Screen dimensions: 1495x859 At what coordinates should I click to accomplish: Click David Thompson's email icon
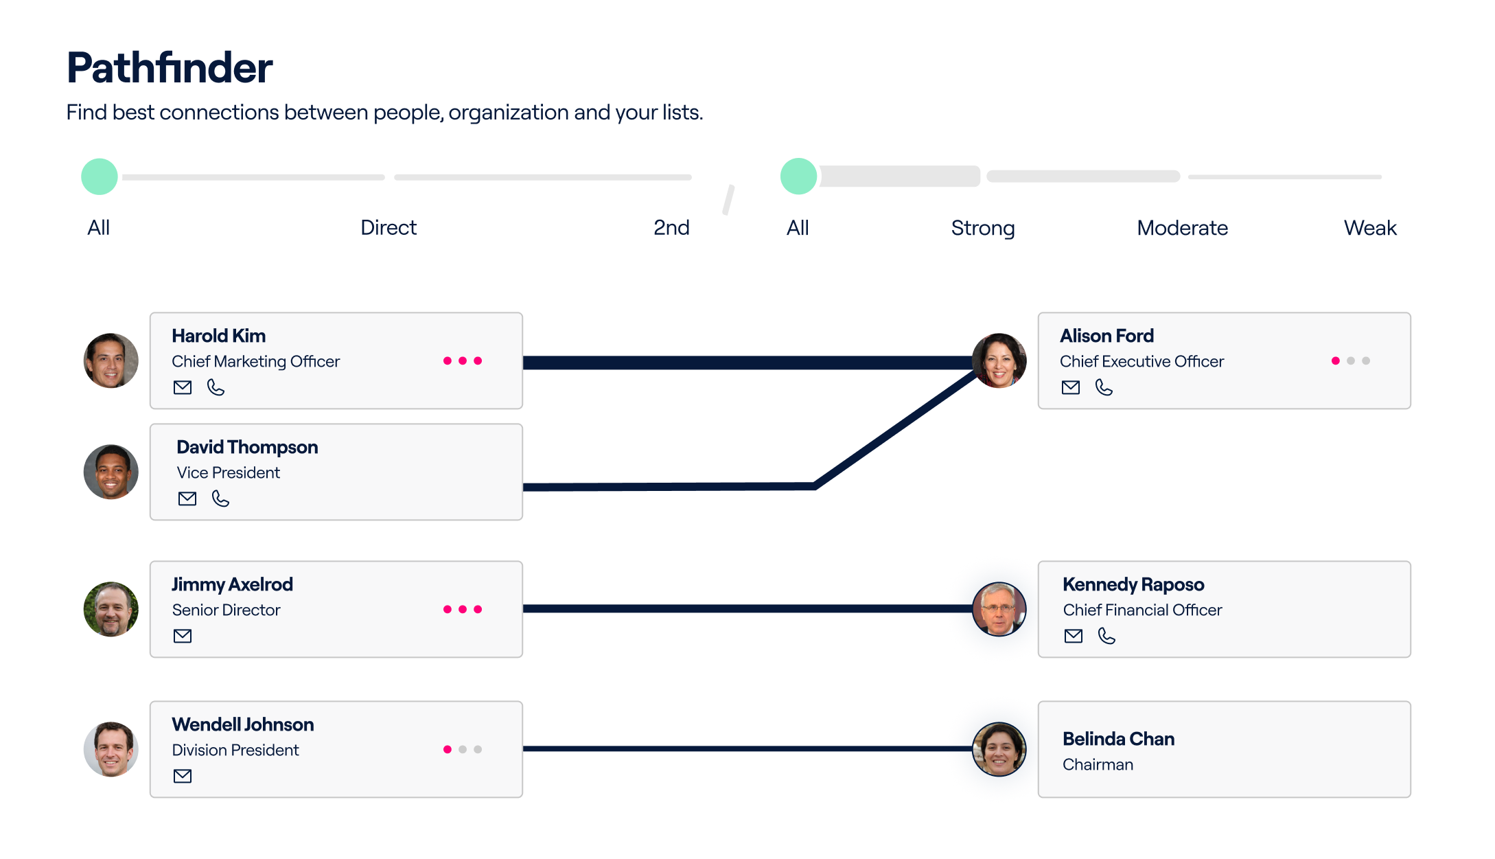coord(187,499)
